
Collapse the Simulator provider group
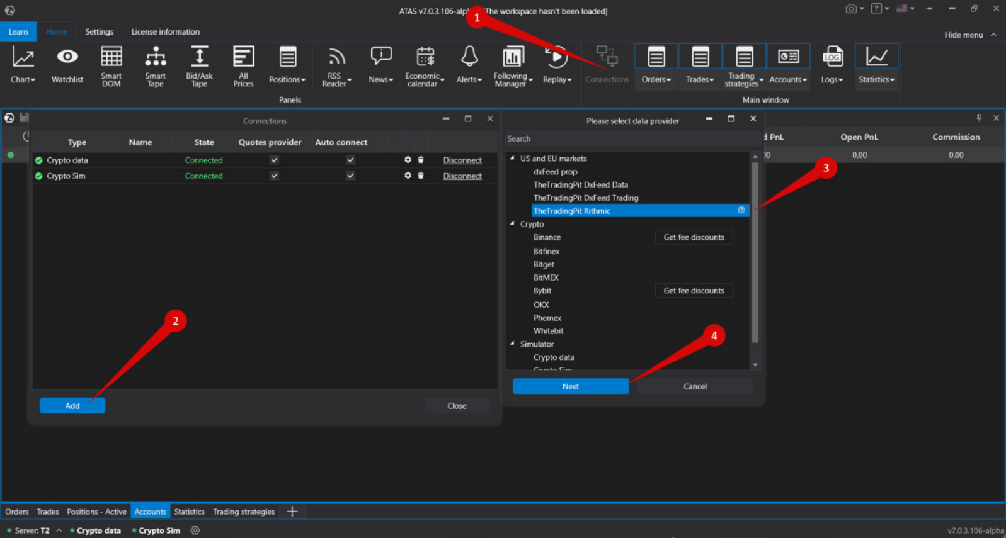pyautogui.click(x=512, y=344)
